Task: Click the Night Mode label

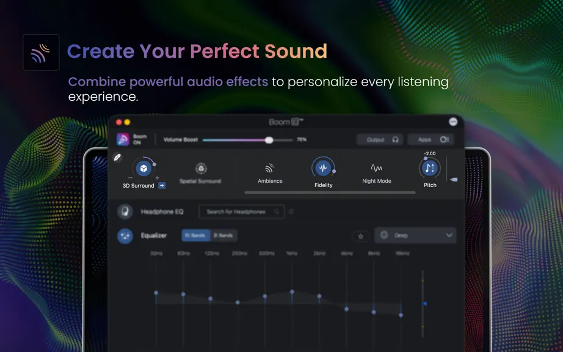Action: coord(377,181)
